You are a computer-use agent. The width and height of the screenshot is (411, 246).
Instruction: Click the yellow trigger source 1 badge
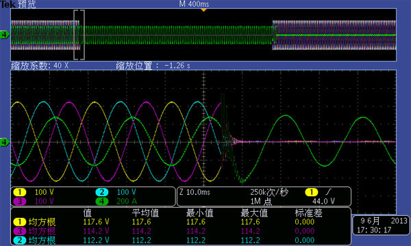pyautogui.click(x=312, y=193)
